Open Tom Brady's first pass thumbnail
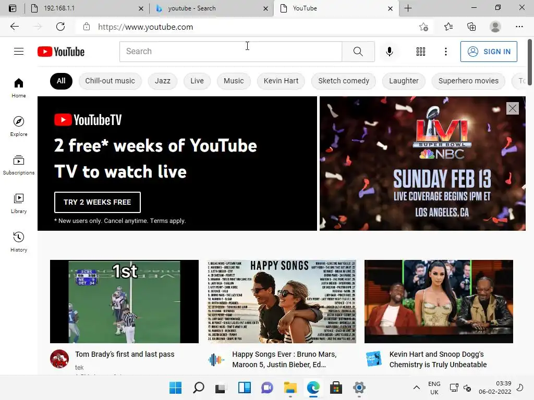This screenshot has width=534, height=400. [124, 302]
